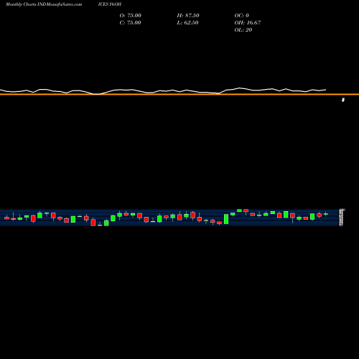This screenshot has height=359, width=359.
Task: Select the high value H: 87.50
Action: point(188,16)
